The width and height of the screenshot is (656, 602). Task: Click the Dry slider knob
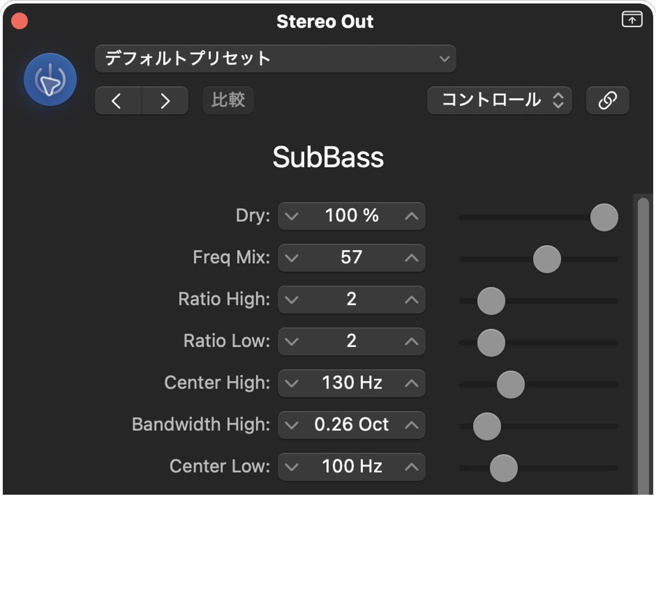[x=604, y=217]
